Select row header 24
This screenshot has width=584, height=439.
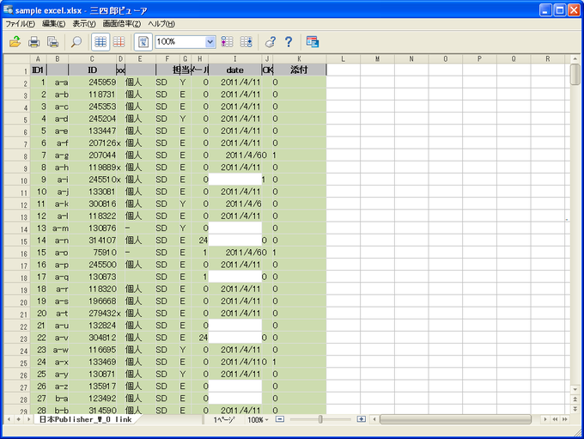[x=17, y=351]
